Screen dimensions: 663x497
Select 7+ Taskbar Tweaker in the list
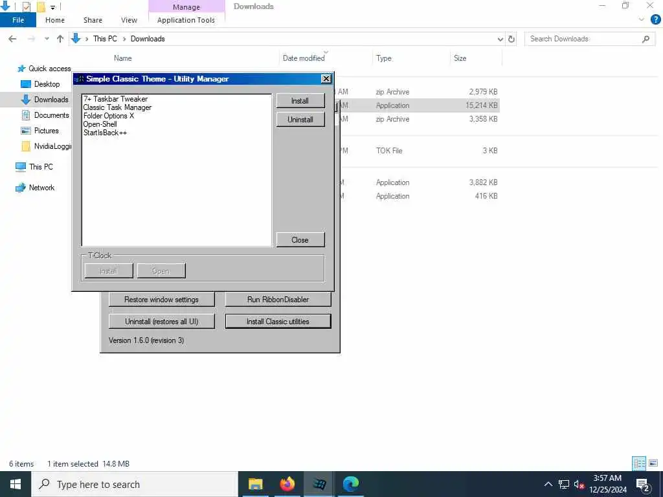[x=115, y=99]
